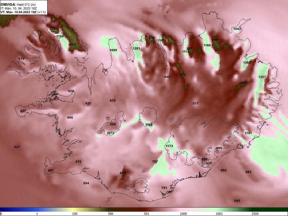The image size is (288, 216).
Task: Select the color scale label 2500
Action: pos(255,214)
